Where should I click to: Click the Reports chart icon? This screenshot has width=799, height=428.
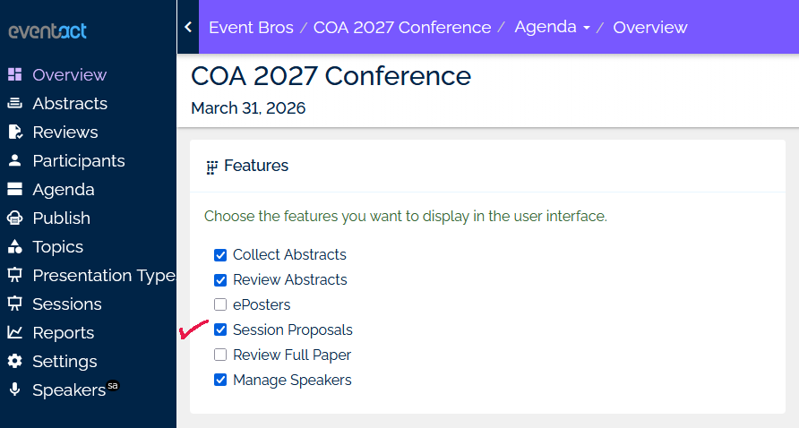[x=14, y=333]
